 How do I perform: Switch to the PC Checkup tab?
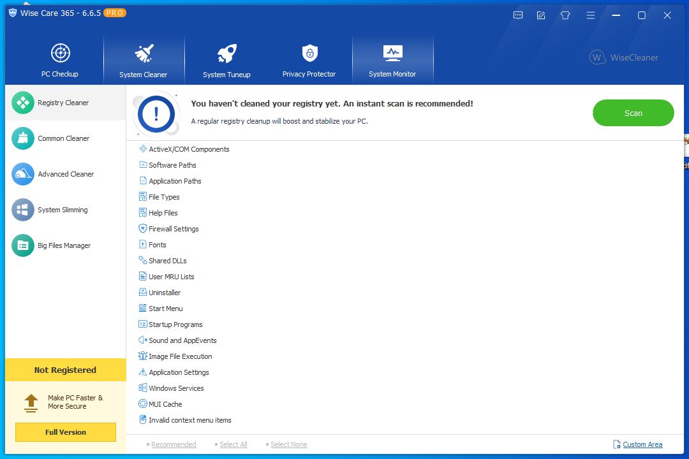pos(60,60)
